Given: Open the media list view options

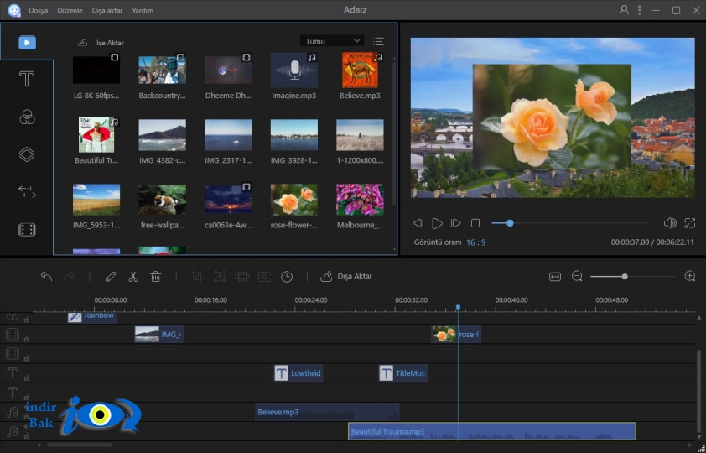Looking at the screenshot, I should tap(378, 41).
